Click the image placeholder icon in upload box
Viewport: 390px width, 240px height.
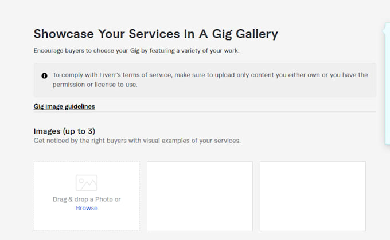[87, 183]
